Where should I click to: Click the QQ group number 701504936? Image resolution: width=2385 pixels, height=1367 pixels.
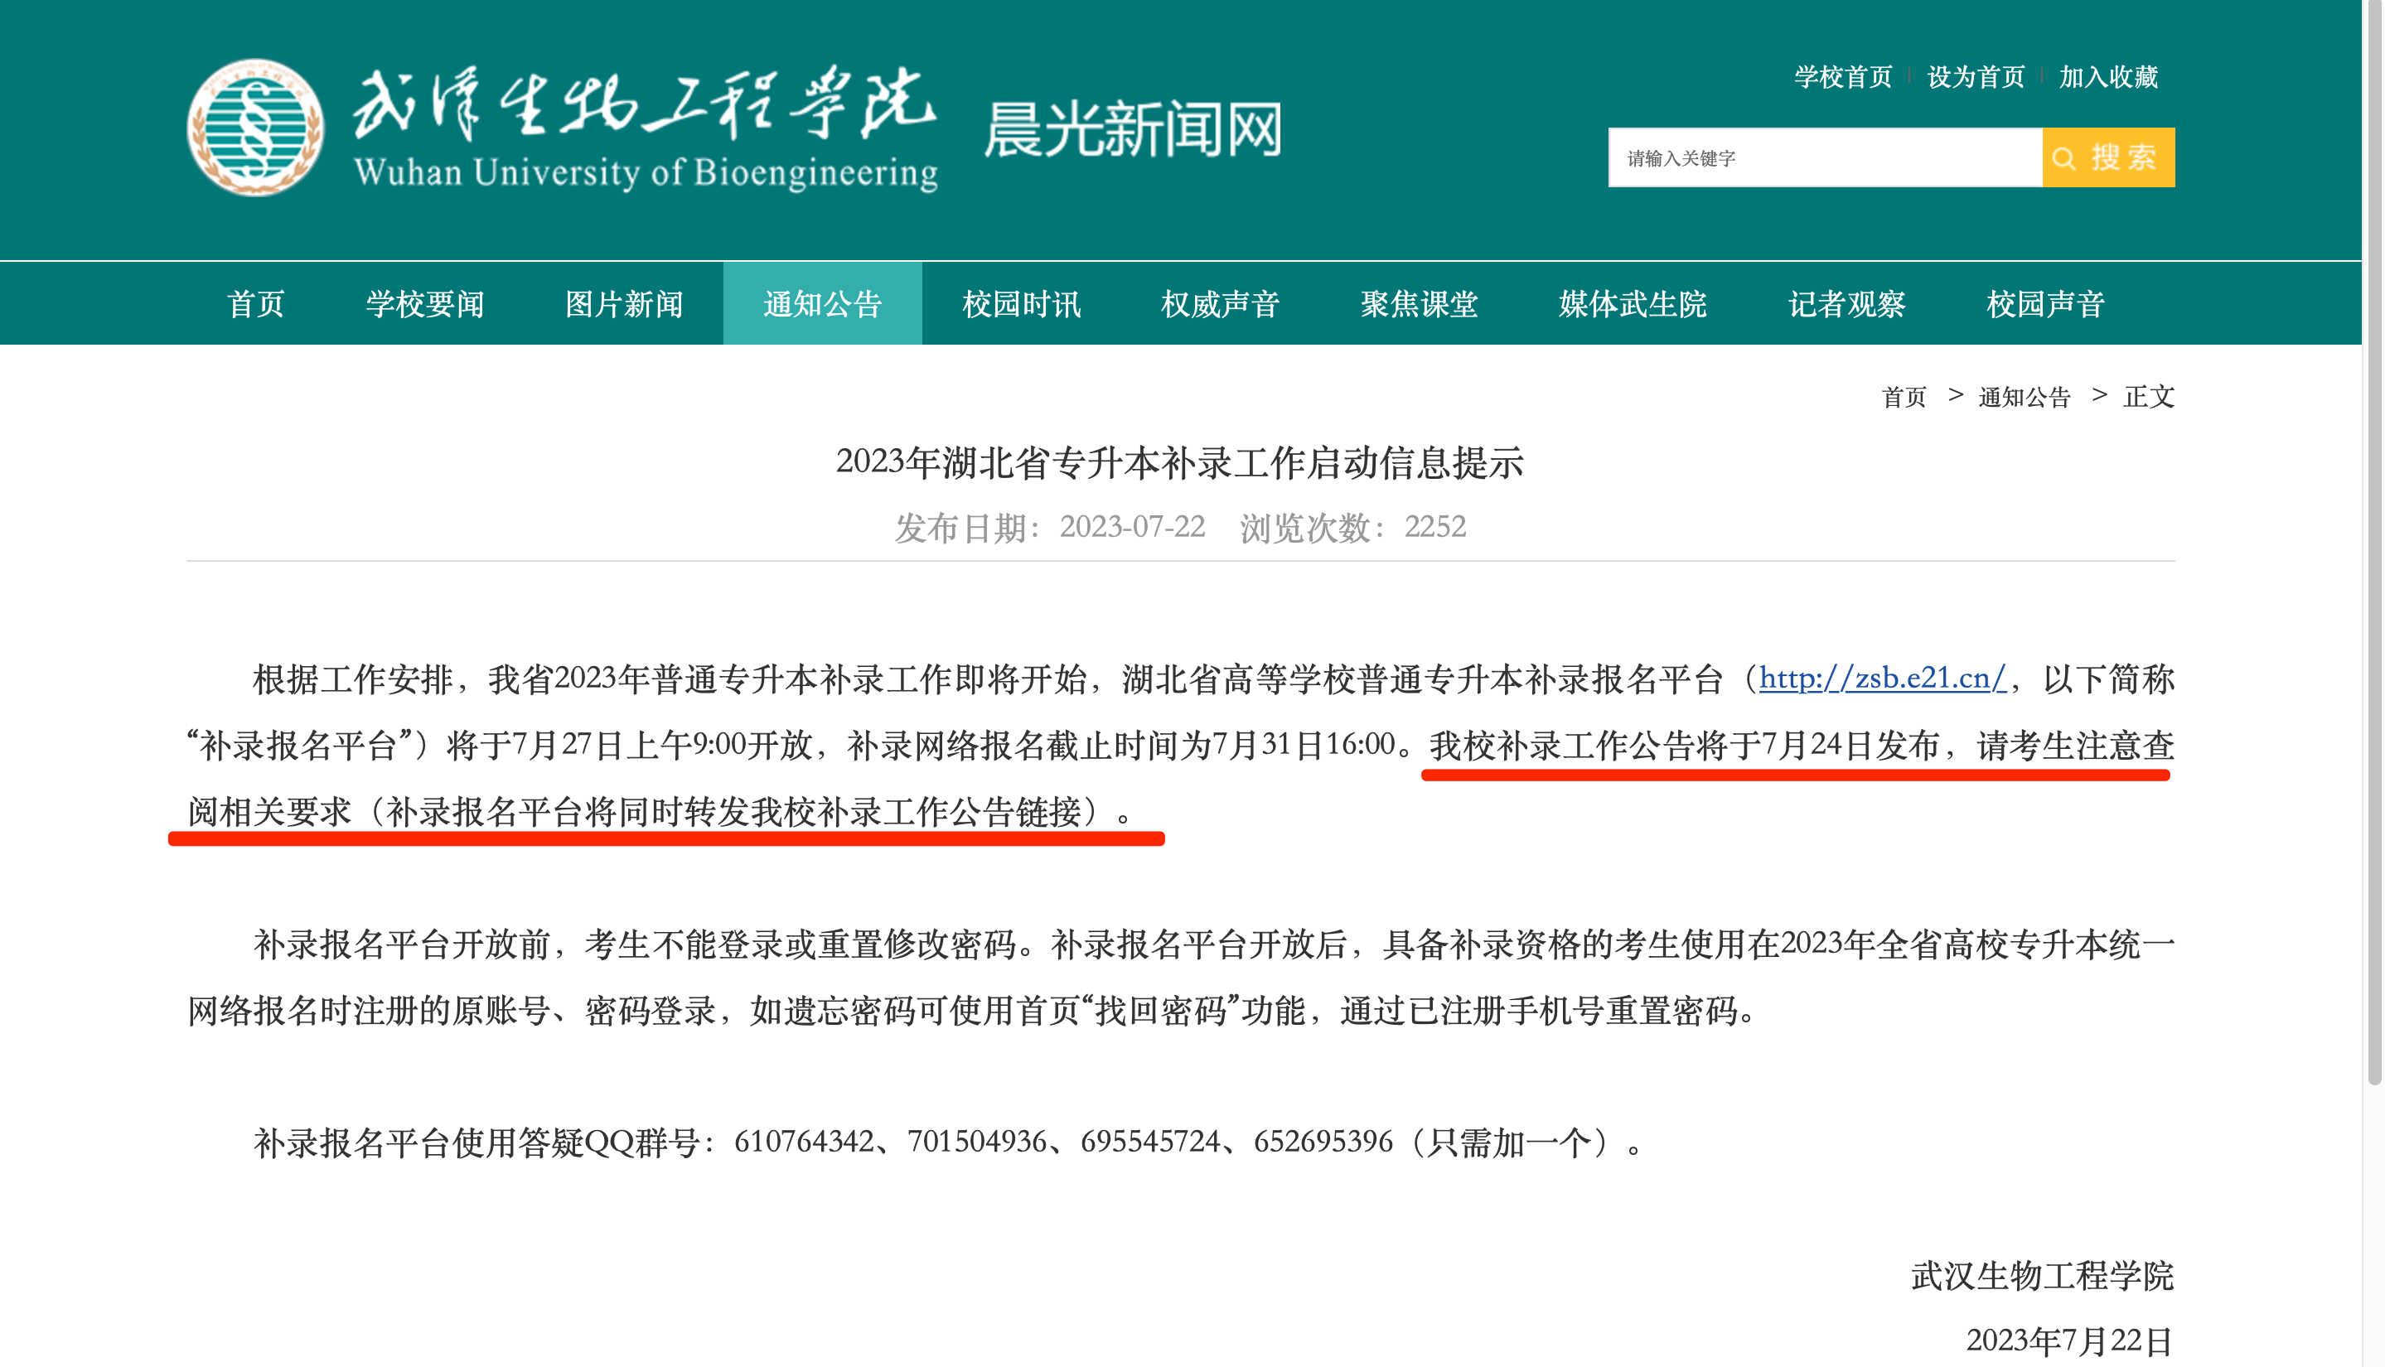(976, 1142)
